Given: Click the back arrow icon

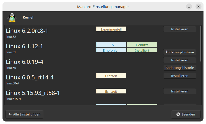Looking at the screenshot, I should [x=10, y=114].
